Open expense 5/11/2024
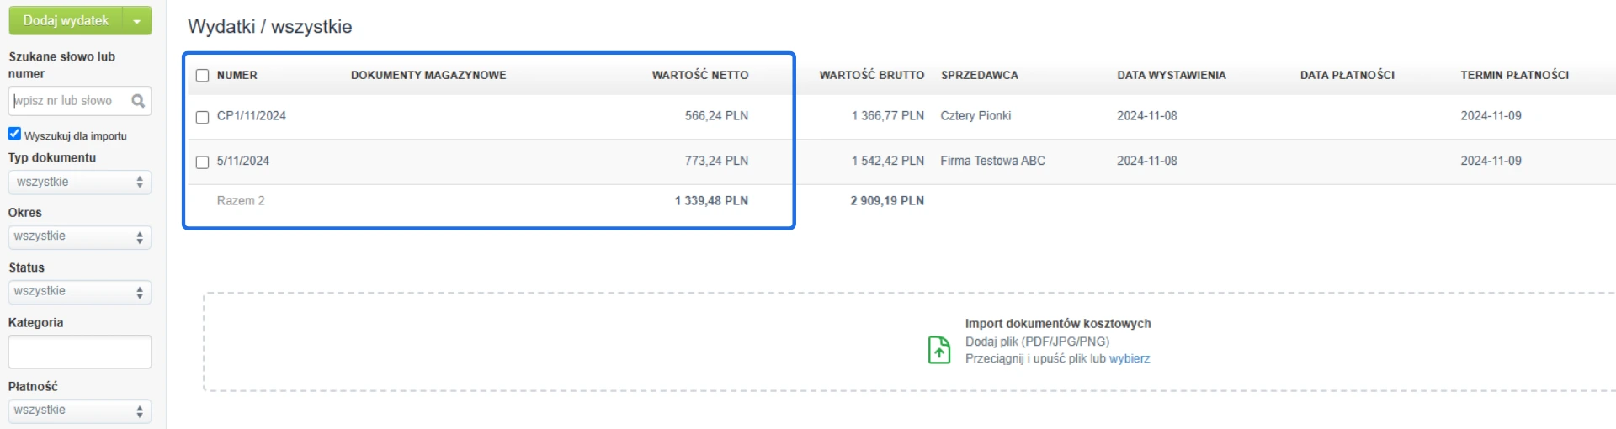This screenshot has height=429, width=1616. tap(243, 161)
